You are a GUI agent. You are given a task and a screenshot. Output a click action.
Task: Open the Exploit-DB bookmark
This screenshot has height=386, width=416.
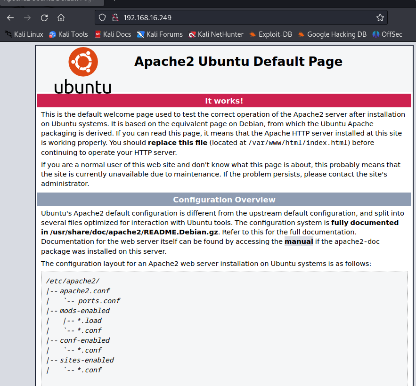click(271, 34)
